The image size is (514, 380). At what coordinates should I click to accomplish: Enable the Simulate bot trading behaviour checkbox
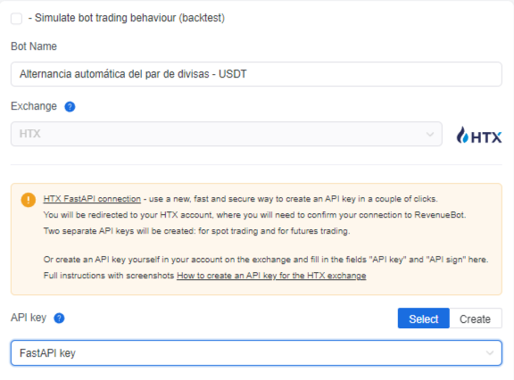pos(16,19)
